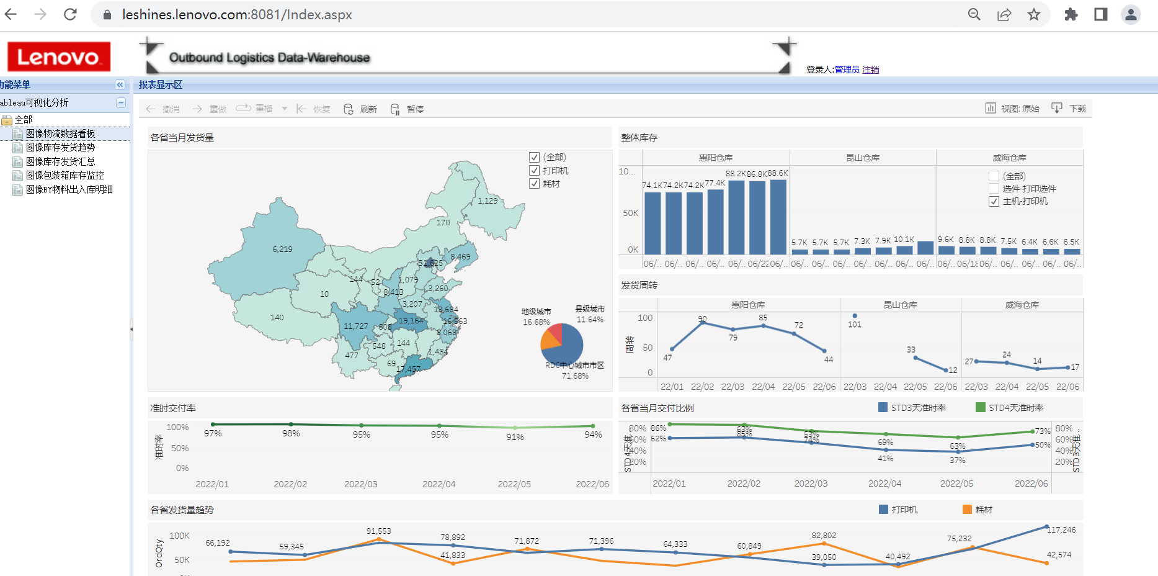Collapse the function menu sidebar with double-chevron
The width and height of the screenshot is (1158, 576).
(120, 84)
